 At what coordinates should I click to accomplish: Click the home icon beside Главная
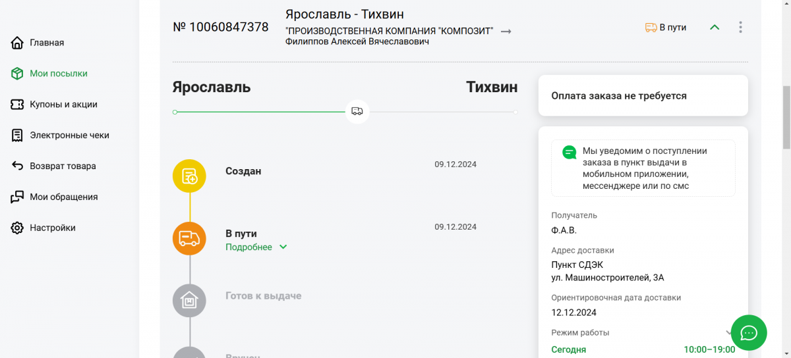[18, 43]
